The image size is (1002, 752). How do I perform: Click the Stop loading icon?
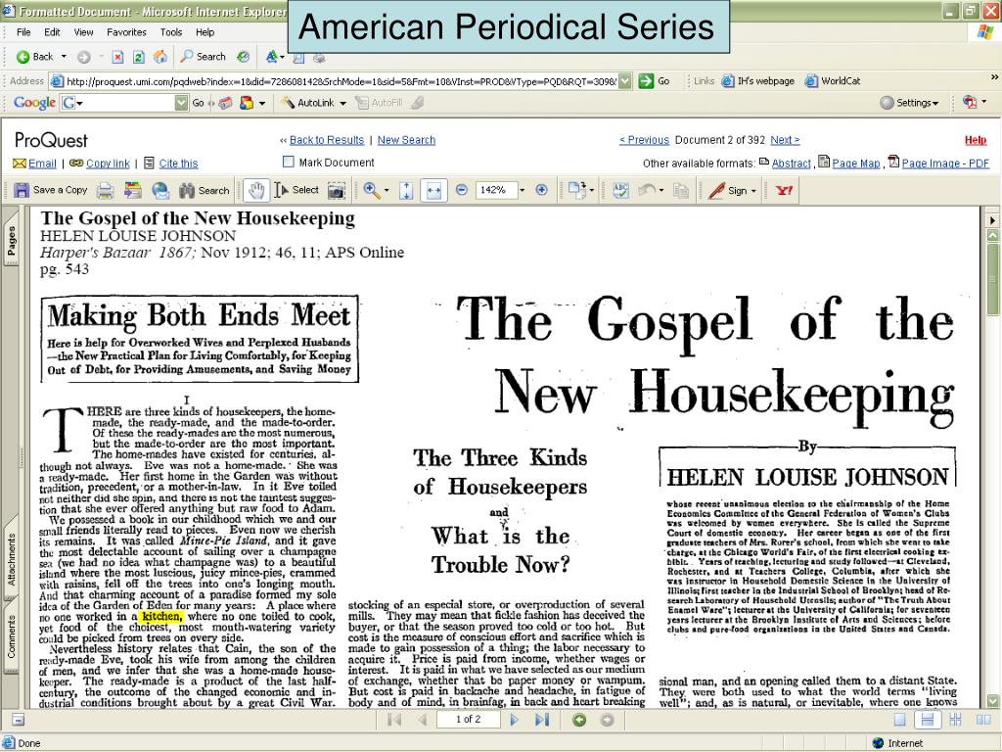117,57
